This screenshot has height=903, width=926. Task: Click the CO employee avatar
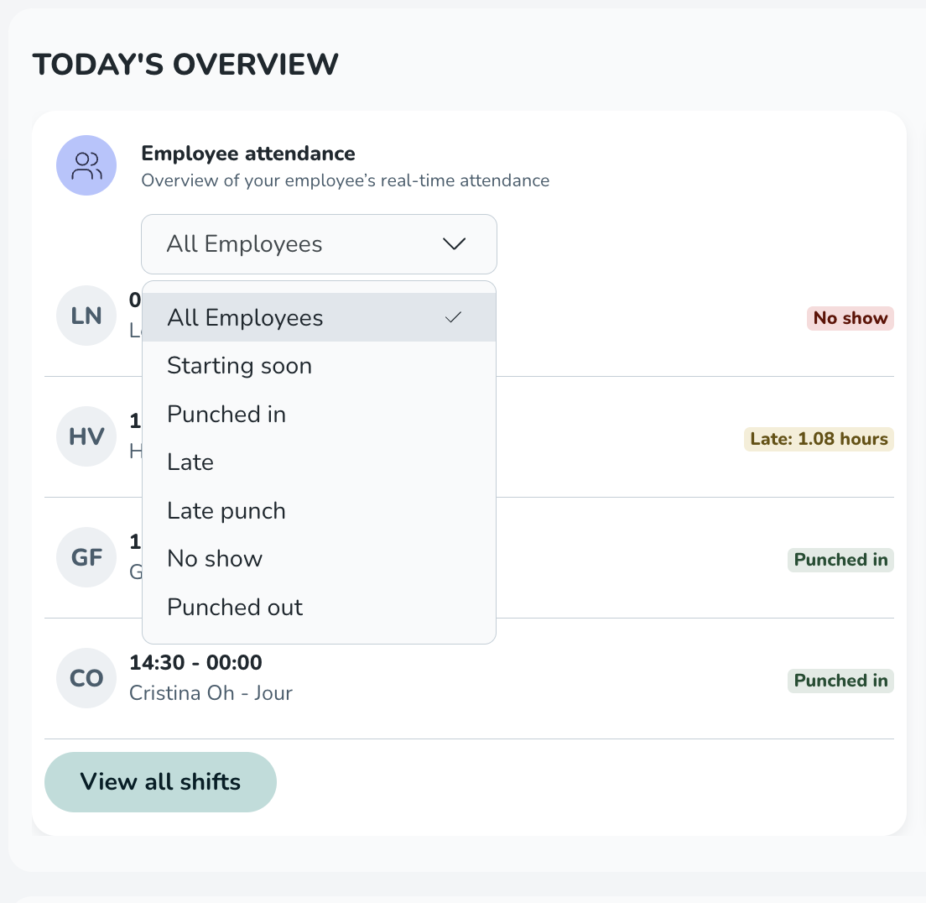[x=86, y=678]
